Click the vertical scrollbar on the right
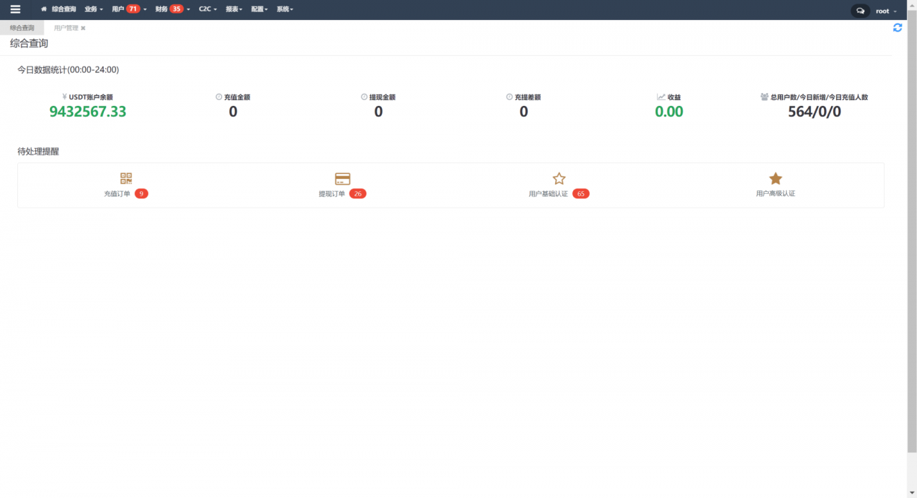The height and width of the screenshot is (498, 917). click(911, 236)
